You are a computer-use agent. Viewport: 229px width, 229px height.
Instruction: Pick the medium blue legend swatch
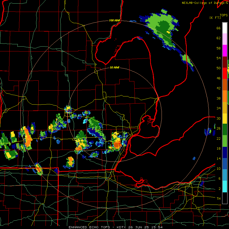tap(225, 164)
